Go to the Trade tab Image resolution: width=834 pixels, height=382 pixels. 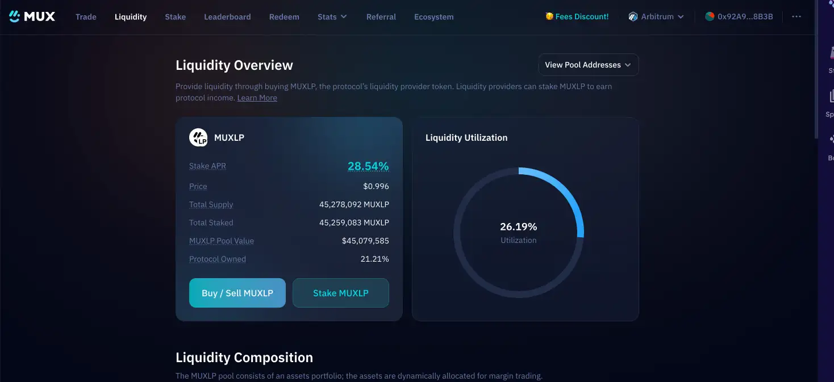(86, 16)
